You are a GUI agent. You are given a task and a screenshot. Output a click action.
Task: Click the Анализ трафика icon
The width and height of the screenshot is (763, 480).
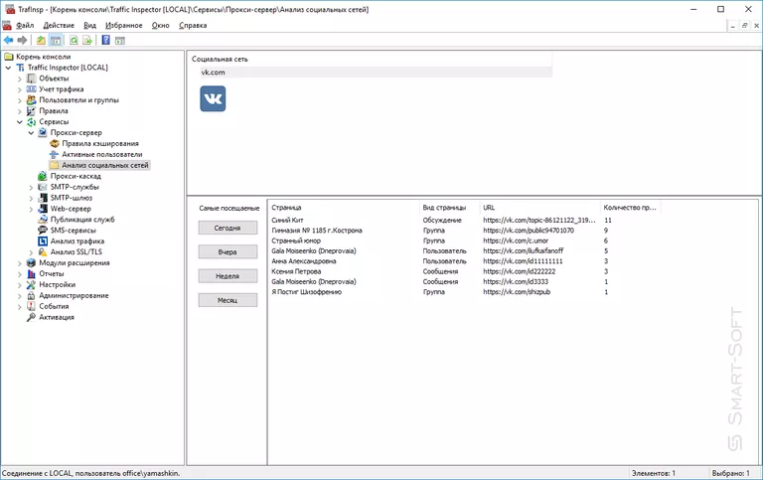tap(43, 240)
